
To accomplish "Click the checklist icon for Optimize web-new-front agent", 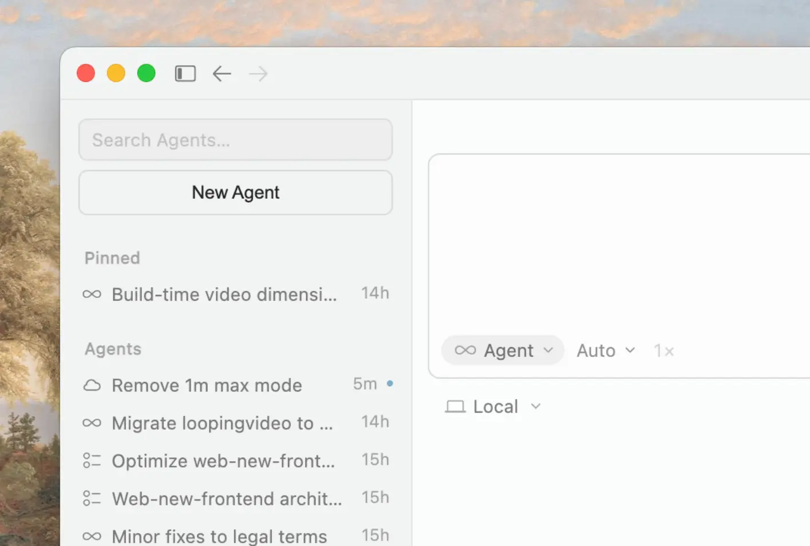I will (x=92, y=461).
